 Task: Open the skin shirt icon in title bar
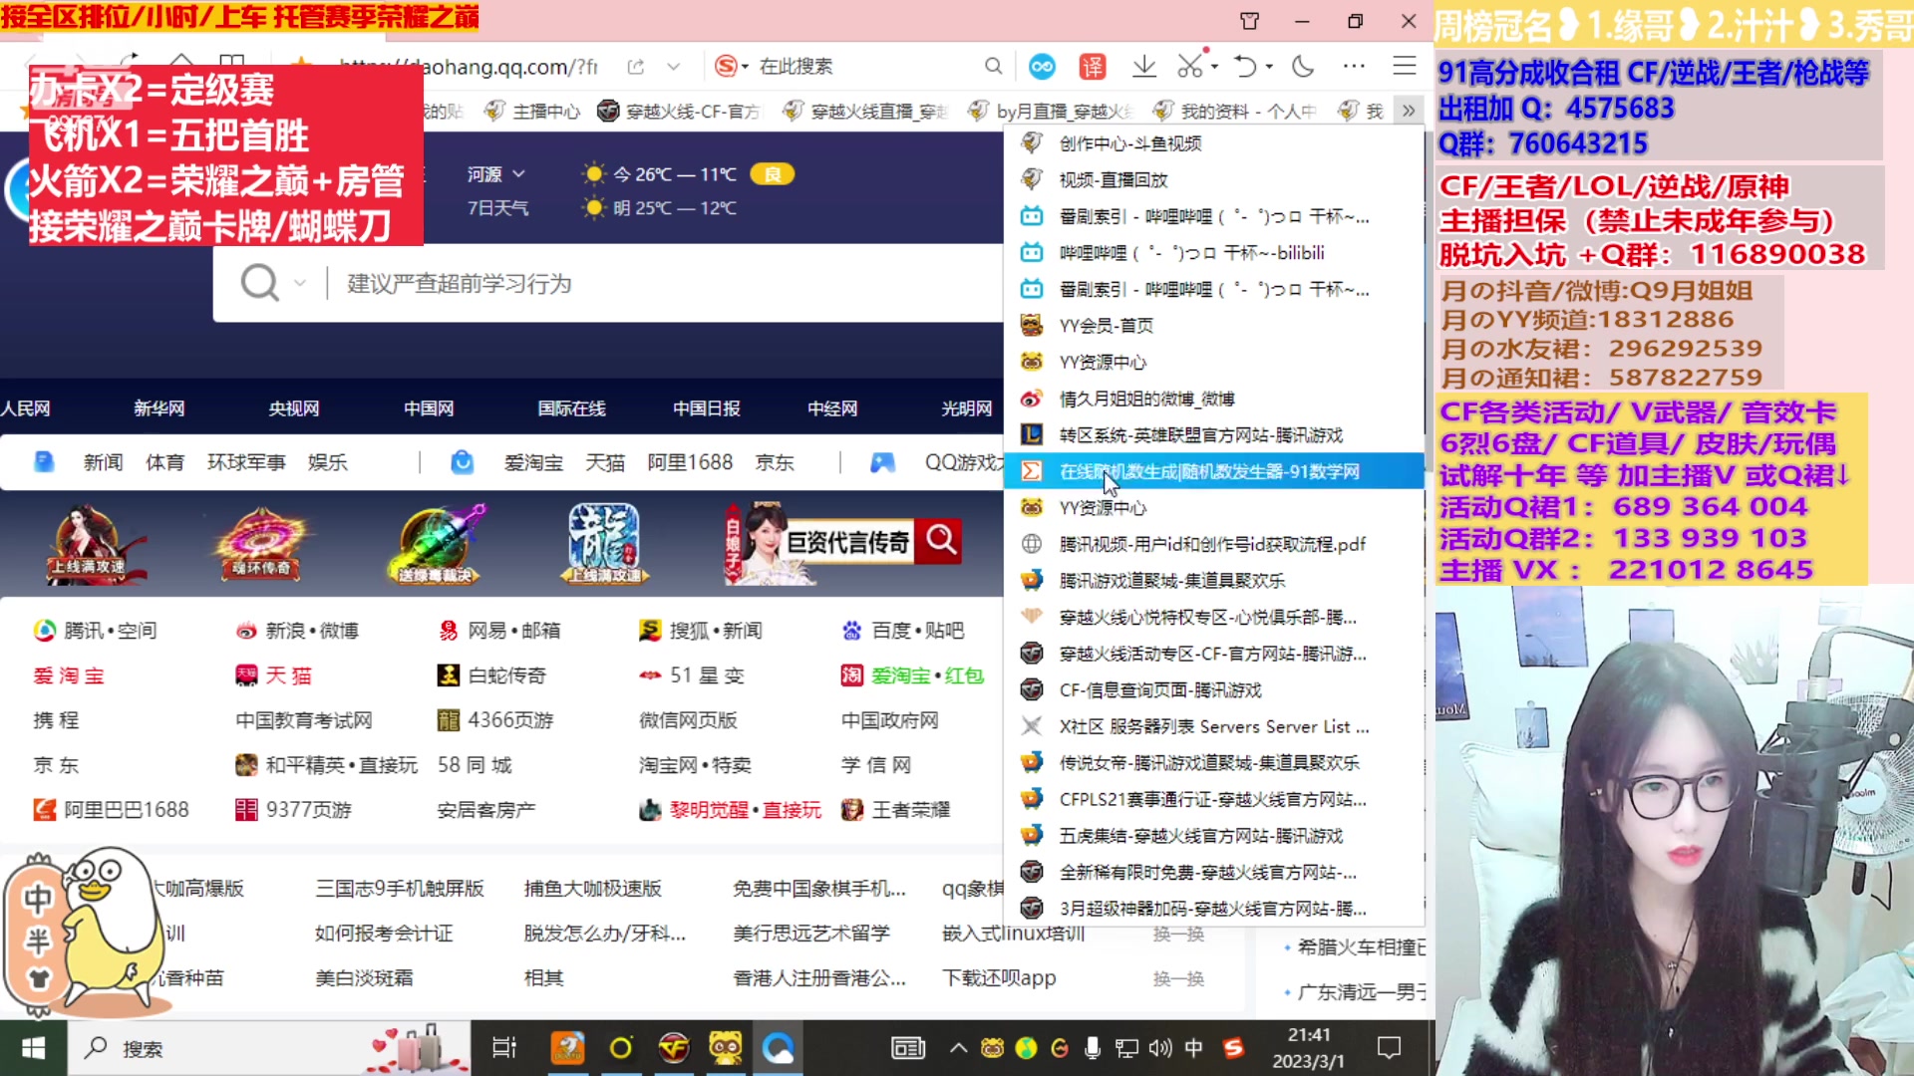pyautogui.click(x=1249, y=21)
